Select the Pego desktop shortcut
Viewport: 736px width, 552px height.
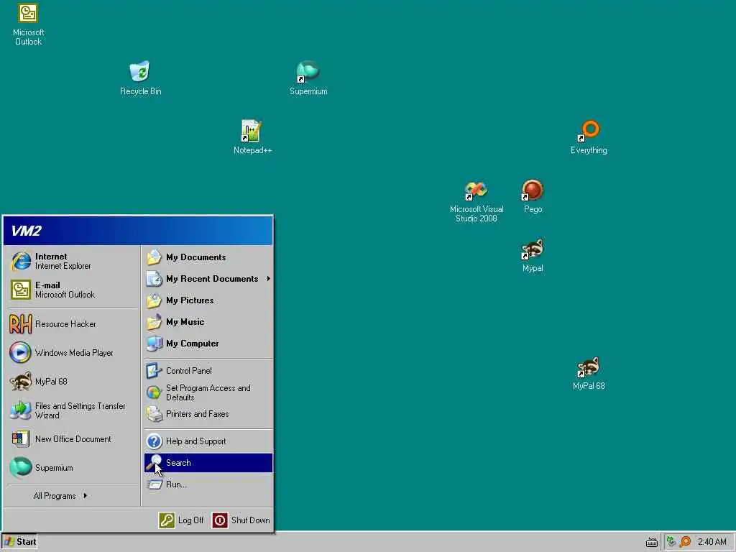pyautogui.click(x=533, y=196)
